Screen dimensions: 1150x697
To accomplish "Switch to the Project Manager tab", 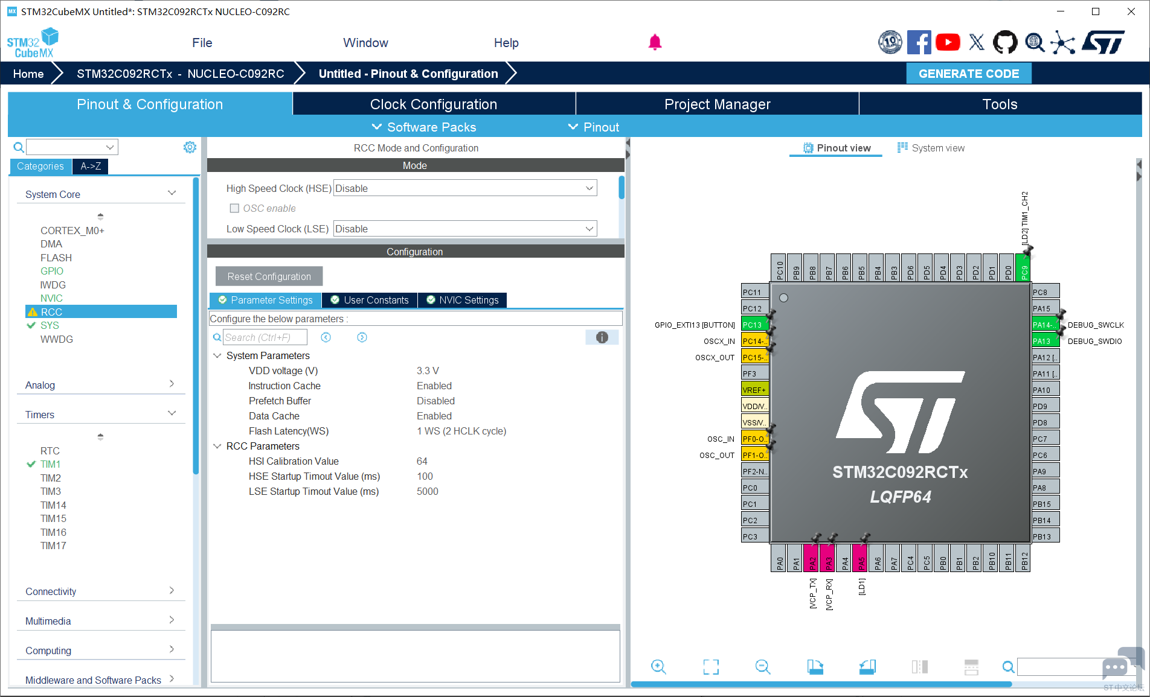I will pos(718,104).
